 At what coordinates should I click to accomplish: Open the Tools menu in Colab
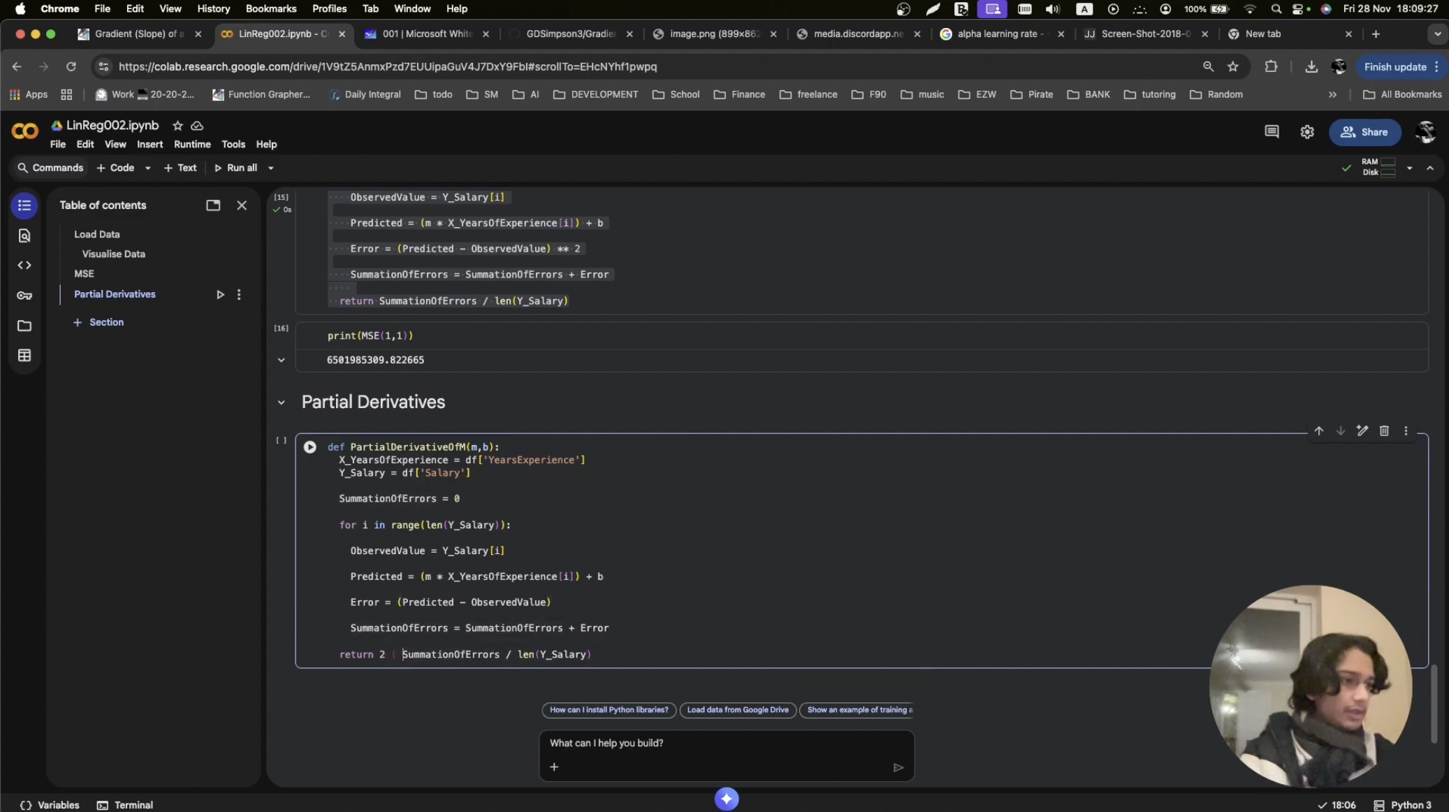(x=233, y=145)
